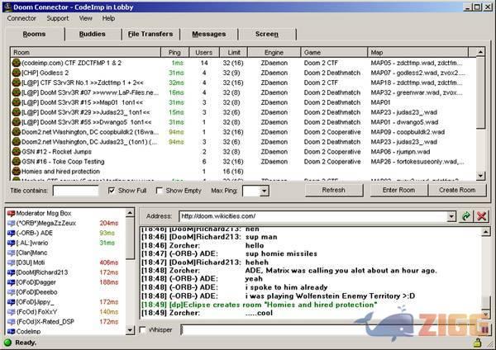Click the GSN #16 Toke Coop Testing icon
This screenshot has height=350, width=496.
[x=17, y=162]
